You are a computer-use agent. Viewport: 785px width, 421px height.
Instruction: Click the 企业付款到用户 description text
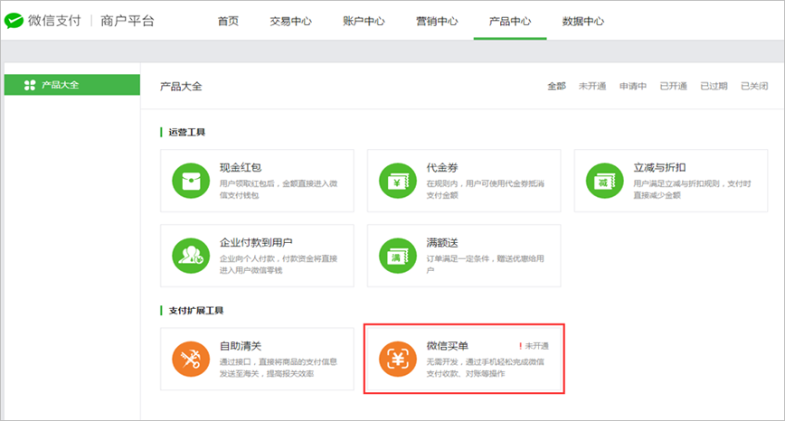coord(279,265)
